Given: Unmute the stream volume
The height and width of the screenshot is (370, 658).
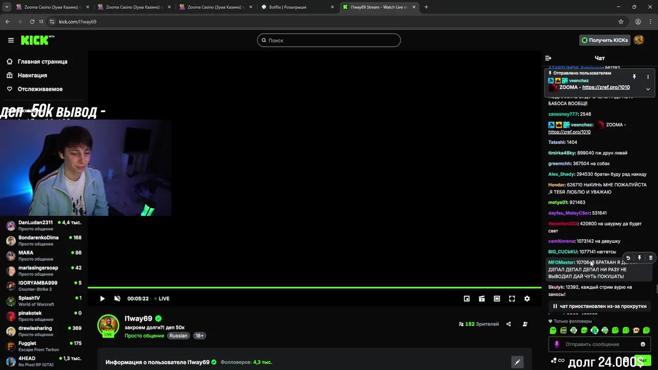Looking at the screenshot, I should click(117, 299).
